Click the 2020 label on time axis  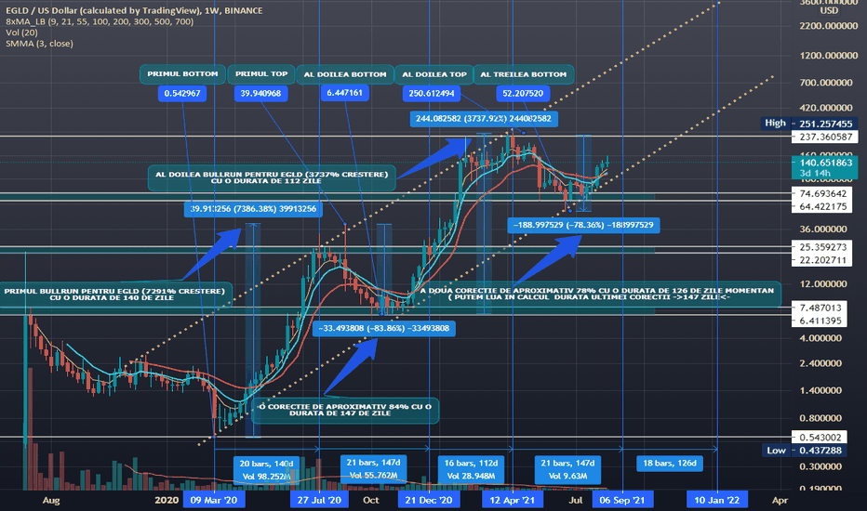(x=167, y=500)
